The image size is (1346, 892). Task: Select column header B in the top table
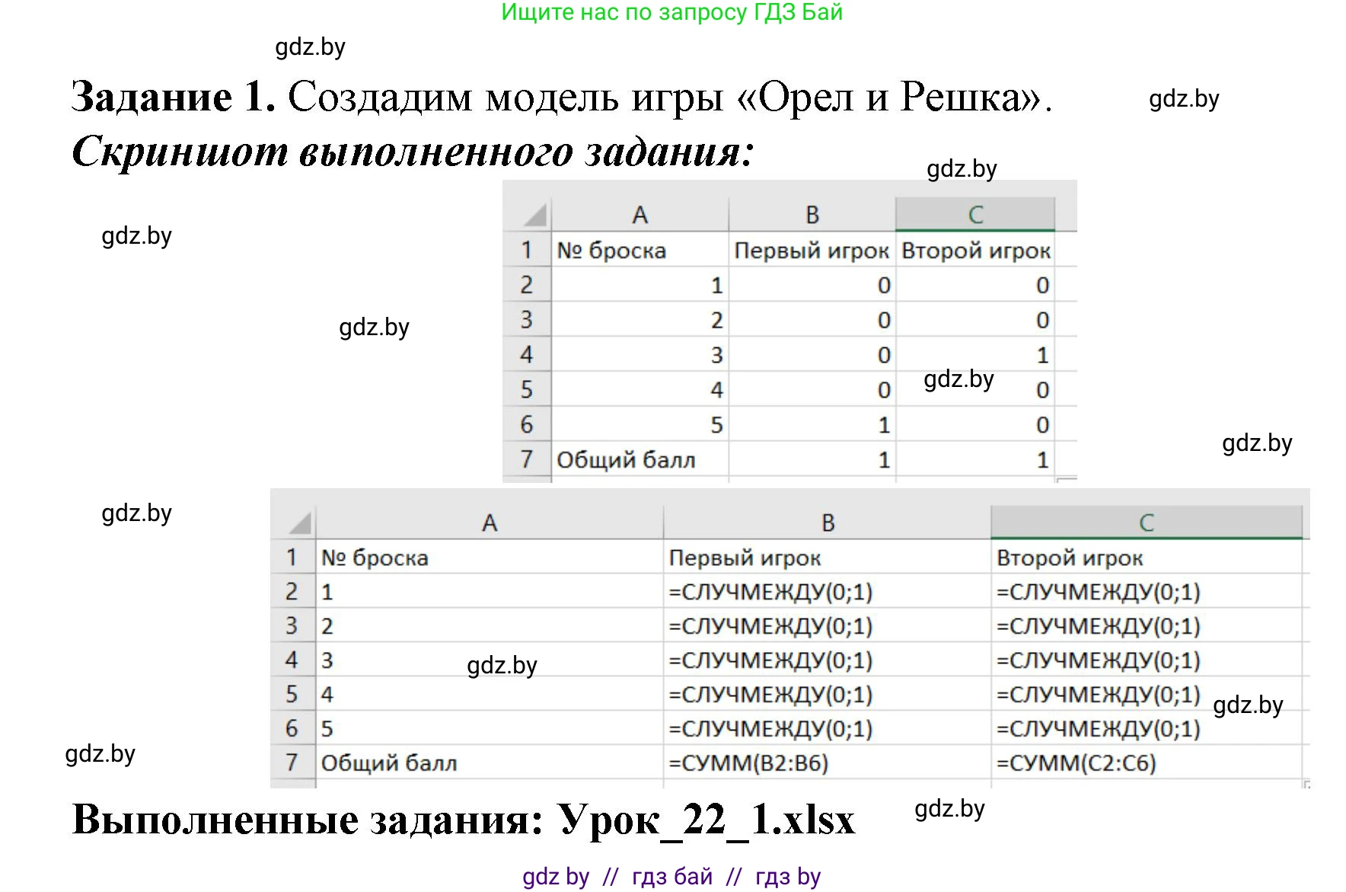coord(812,214)
